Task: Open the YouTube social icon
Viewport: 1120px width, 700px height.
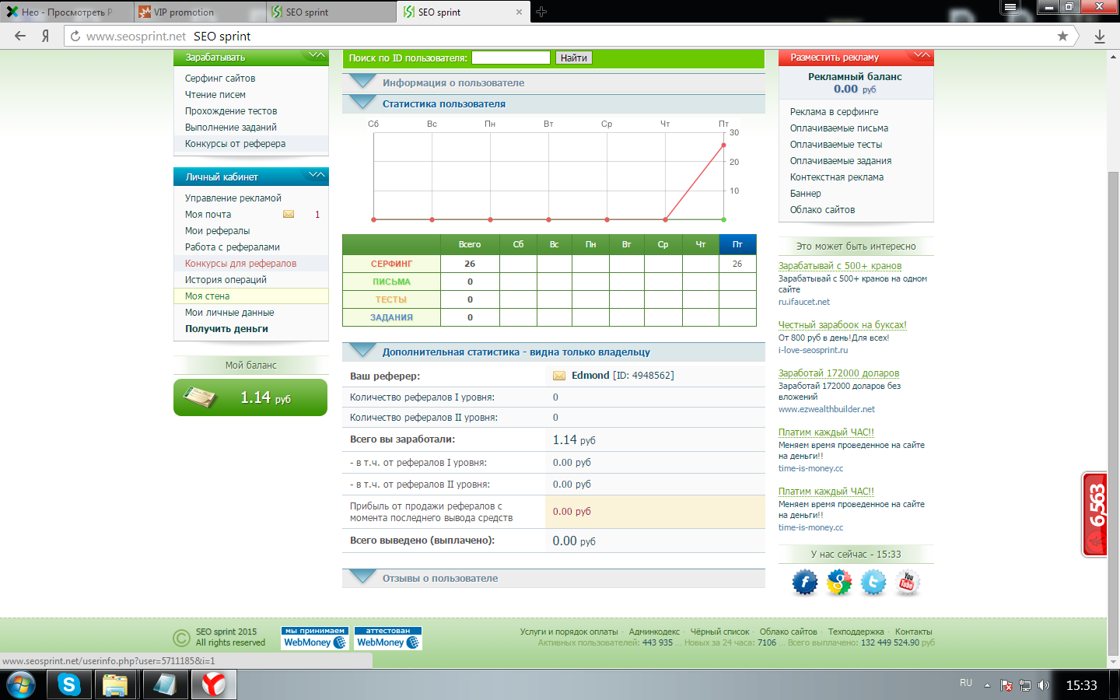Action: 908,583
